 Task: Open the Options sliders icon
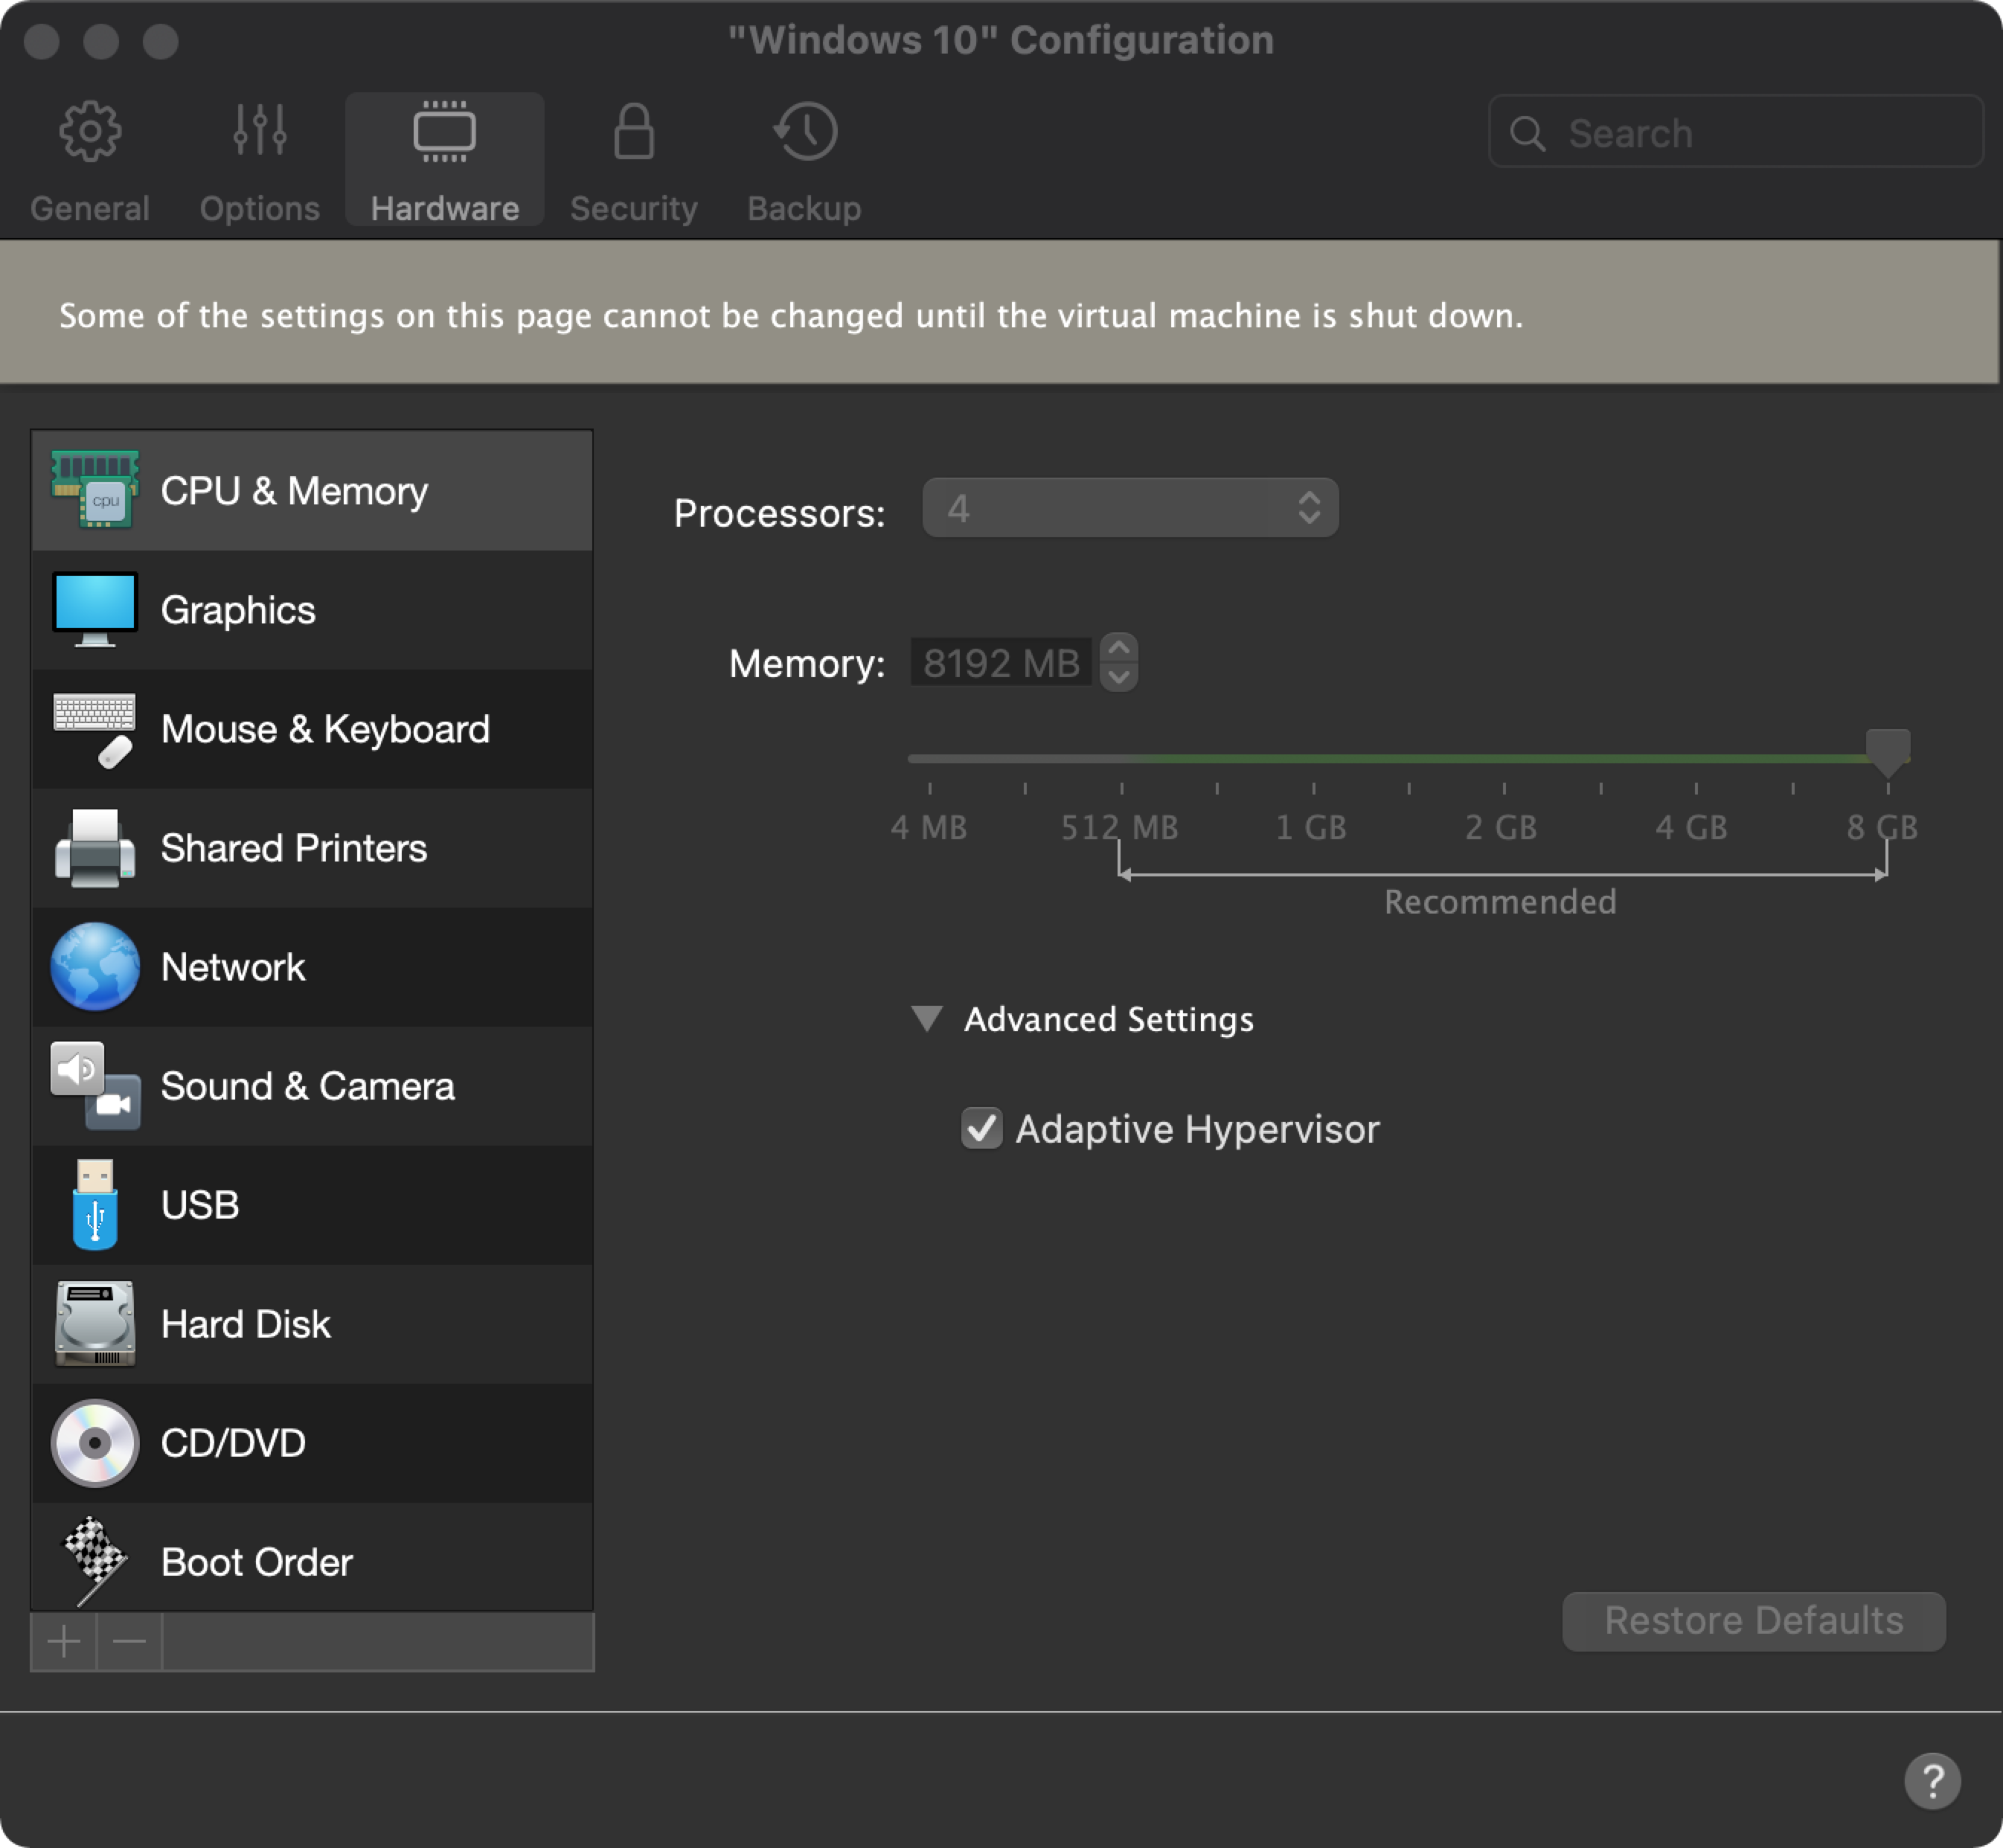coord(260,131)
